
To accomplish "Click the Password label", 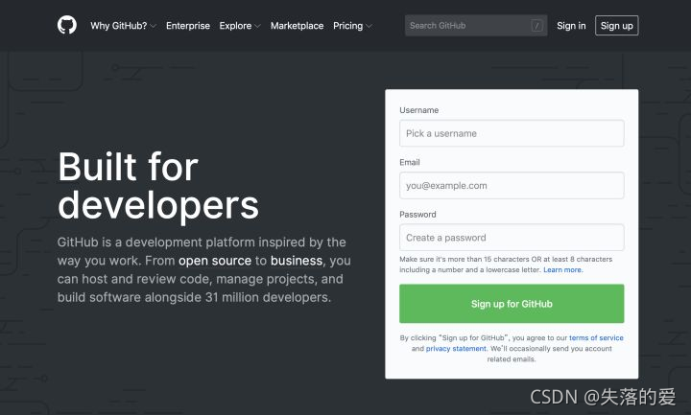I will (x=417, y=215).
